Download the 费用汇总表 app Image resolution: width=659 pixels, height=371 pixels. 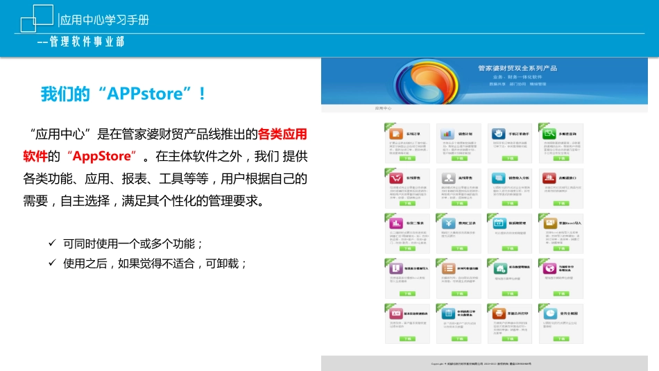(x=459, y=248)
